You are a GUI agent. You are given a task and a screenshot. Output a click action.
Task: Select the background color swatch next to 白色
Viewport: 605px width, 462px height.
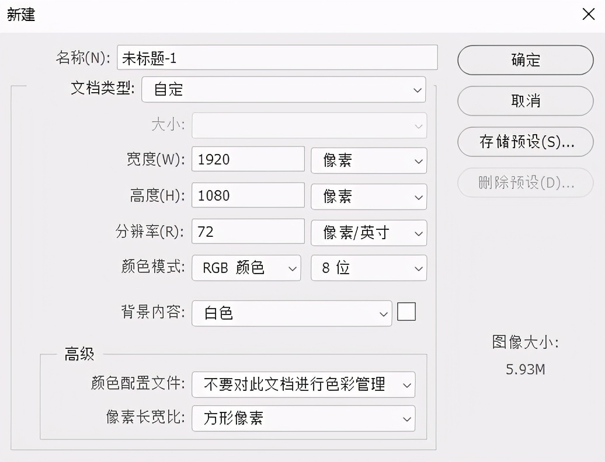tap(406, 312)
